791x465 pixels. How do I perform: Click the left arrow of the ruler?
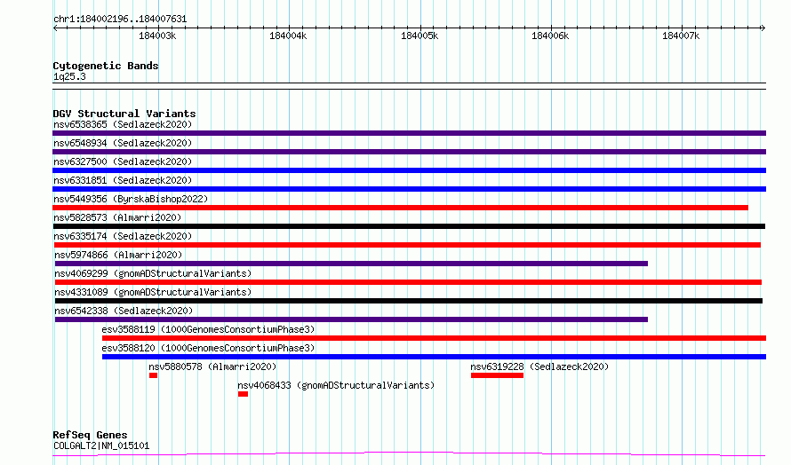pos(55,28)
